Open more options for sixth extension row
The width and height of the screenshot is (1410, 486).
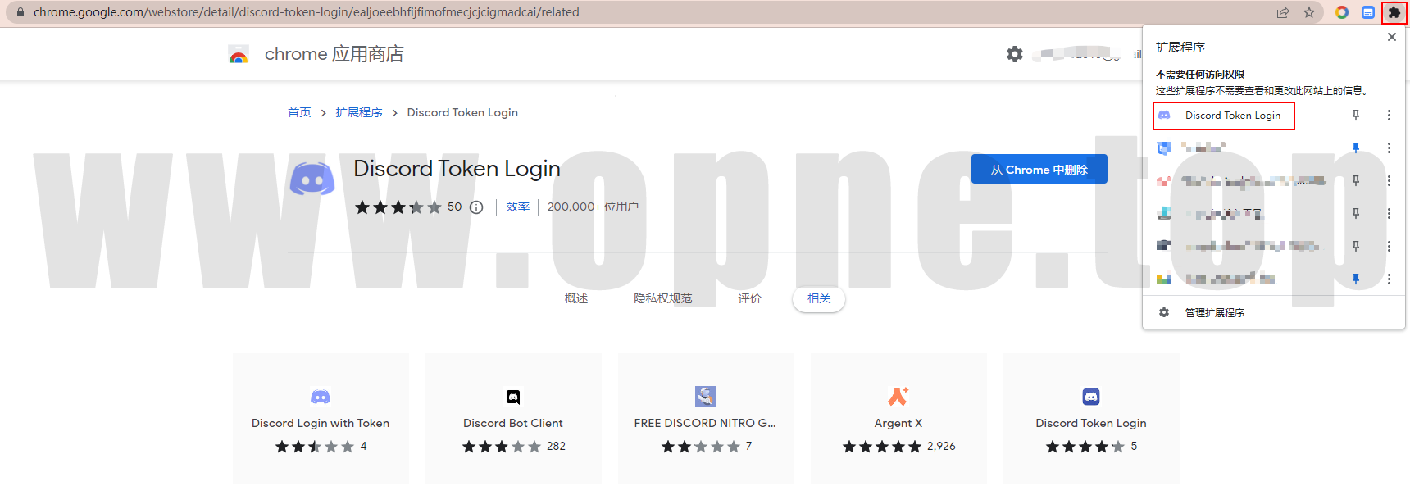click(1389, 279)
